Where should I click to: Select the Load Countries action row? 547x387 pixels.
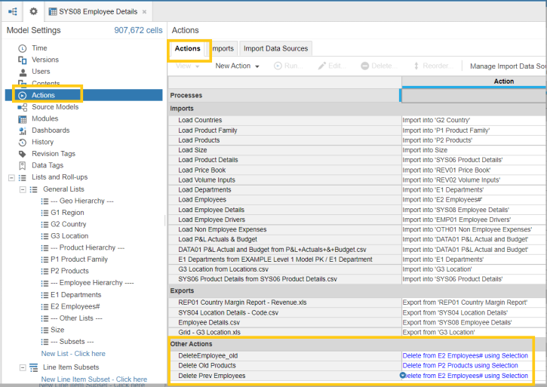pos(285,121)
